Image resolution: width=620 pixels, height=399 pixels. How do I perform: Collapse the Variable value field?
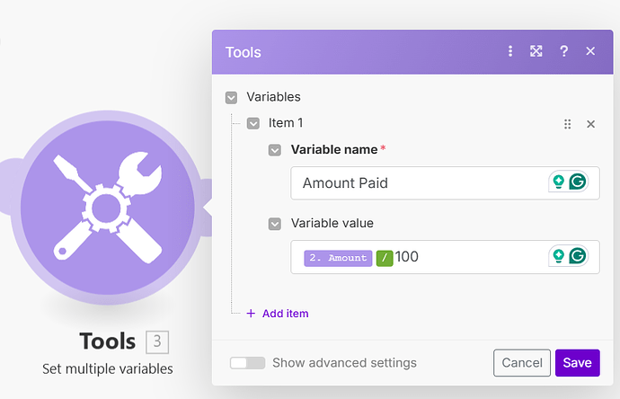pos(276,224)
